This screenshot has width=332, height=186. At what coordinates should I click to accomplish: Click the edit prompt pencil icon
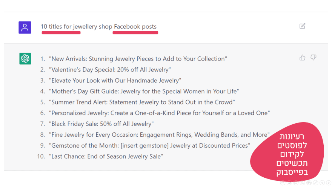click(x=302, y=26)
